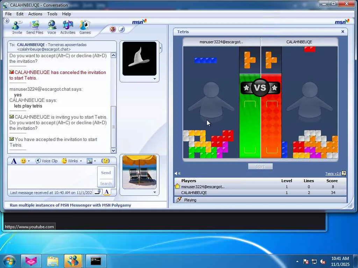Click the Level column header

click(287, 181)
